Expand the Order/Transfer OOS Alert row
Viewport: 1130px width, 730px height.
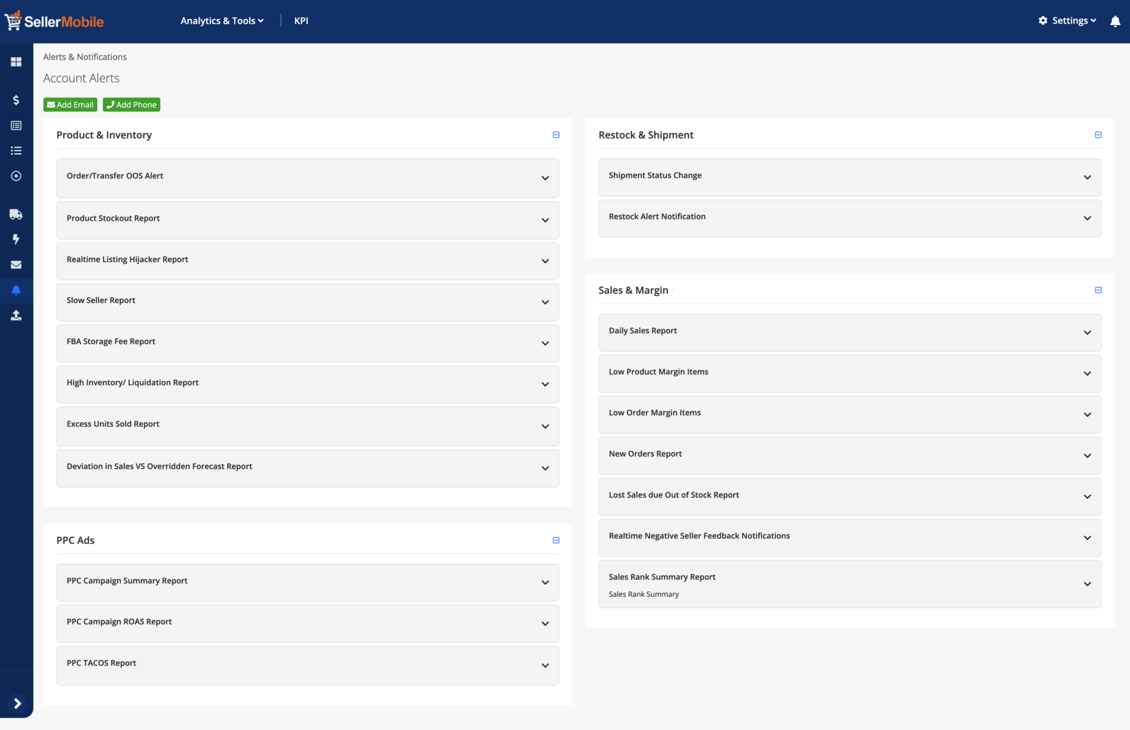coord(545,178)
